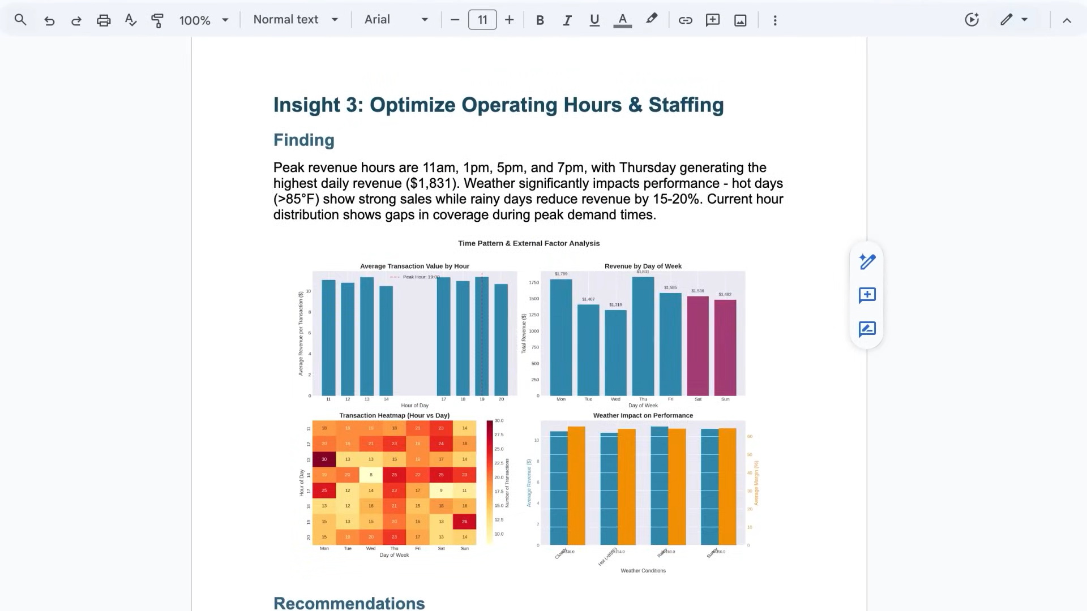
Task: Open the editing mode pencil dropdown
Action: coord(1013,20)
